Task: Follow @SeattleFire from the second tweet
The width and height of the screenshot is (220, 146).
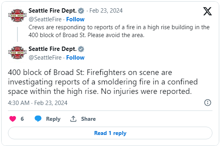Action: point(75,58)
